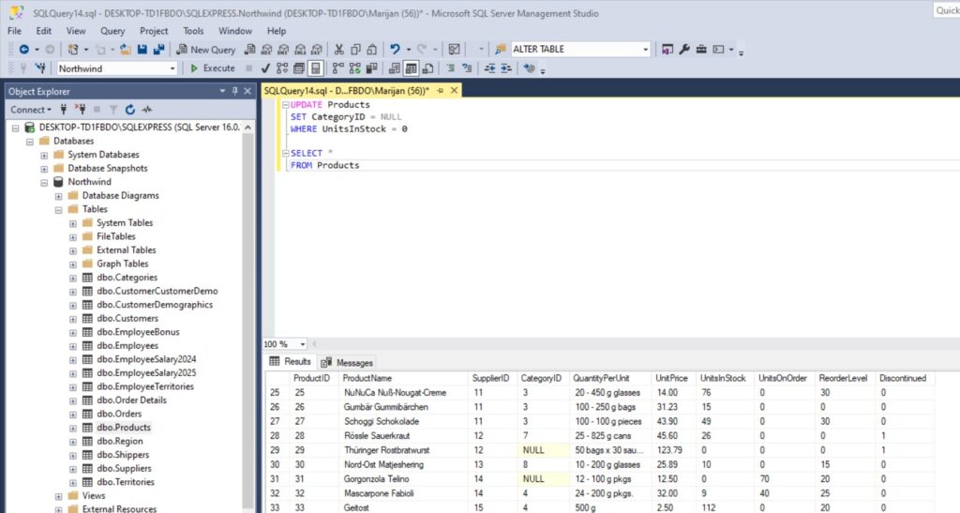Display Estimated Execution Plan icon
960x513 pixels.
[x=281, y=68]
